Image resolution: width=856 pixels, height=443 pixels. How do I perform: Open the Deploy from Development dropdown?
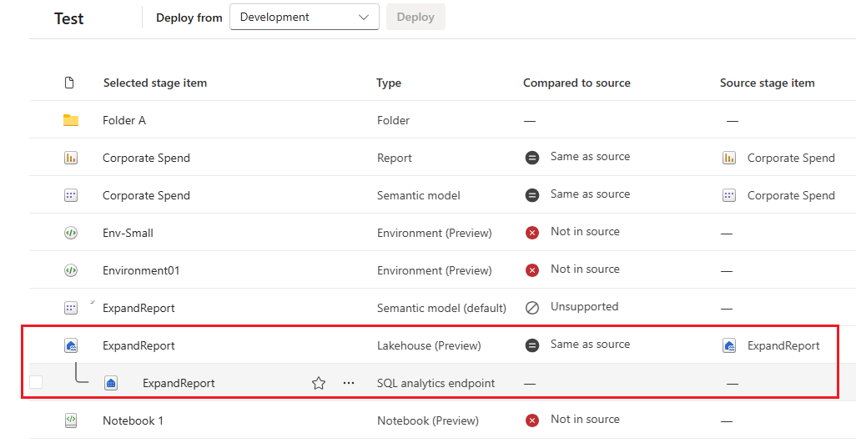pyautogui.click(x=304, y=17)
